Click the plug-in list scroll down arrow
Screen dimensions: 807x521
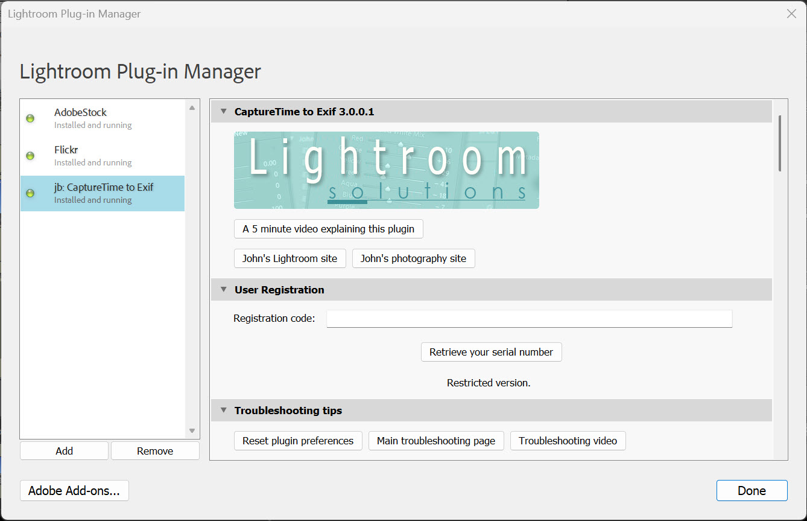pos(192,430)
